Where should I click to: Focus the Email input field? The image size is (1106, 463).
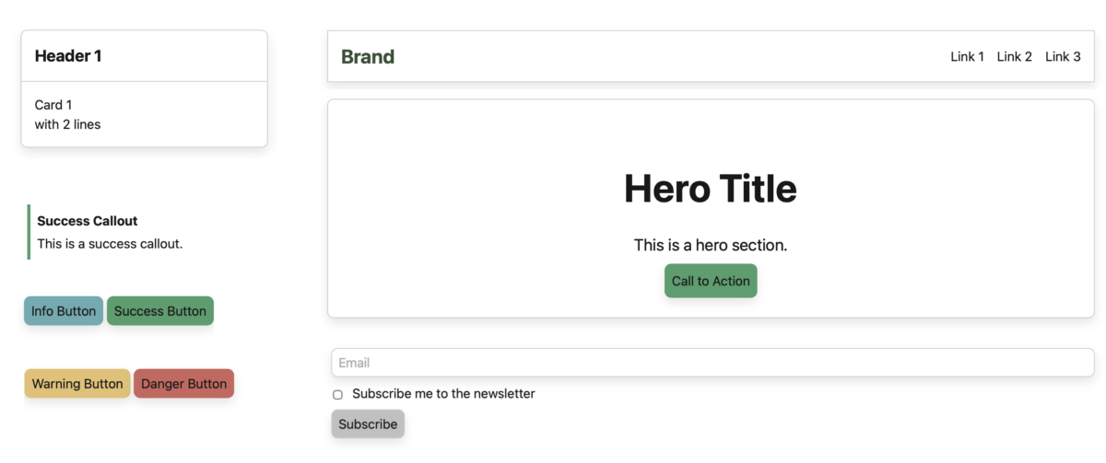click(x=712, y=363)
